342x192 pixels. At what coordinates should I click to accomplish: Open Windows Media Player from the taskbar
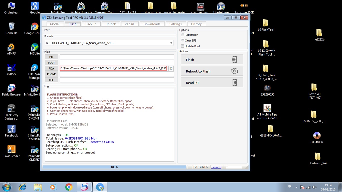pyautogui.click(x=53, y=187)
